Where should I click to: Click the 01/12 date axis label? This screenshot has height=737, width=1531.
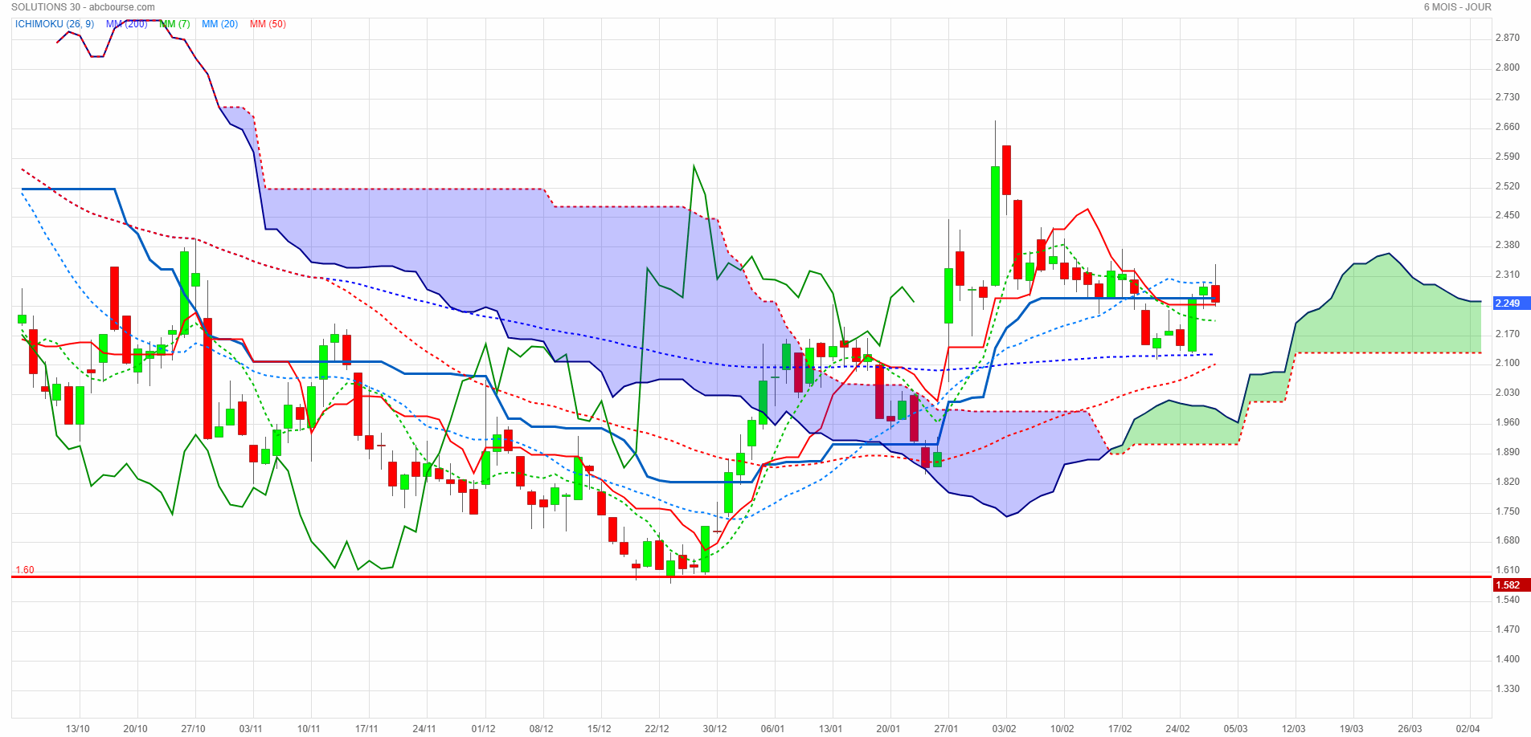(x=484, y=729)
